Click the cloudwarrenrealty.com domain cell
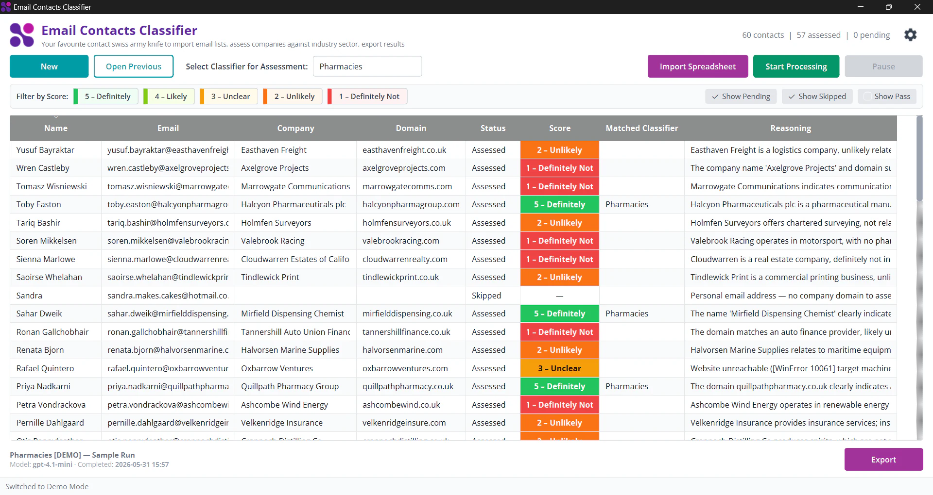This screenshot has width=933, height=495. point(411,259)
